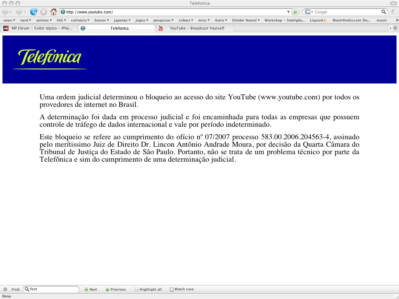Open the Workshop - Inteligên... bookmark
The image size is (399, 299).
(x=285, y=20)
